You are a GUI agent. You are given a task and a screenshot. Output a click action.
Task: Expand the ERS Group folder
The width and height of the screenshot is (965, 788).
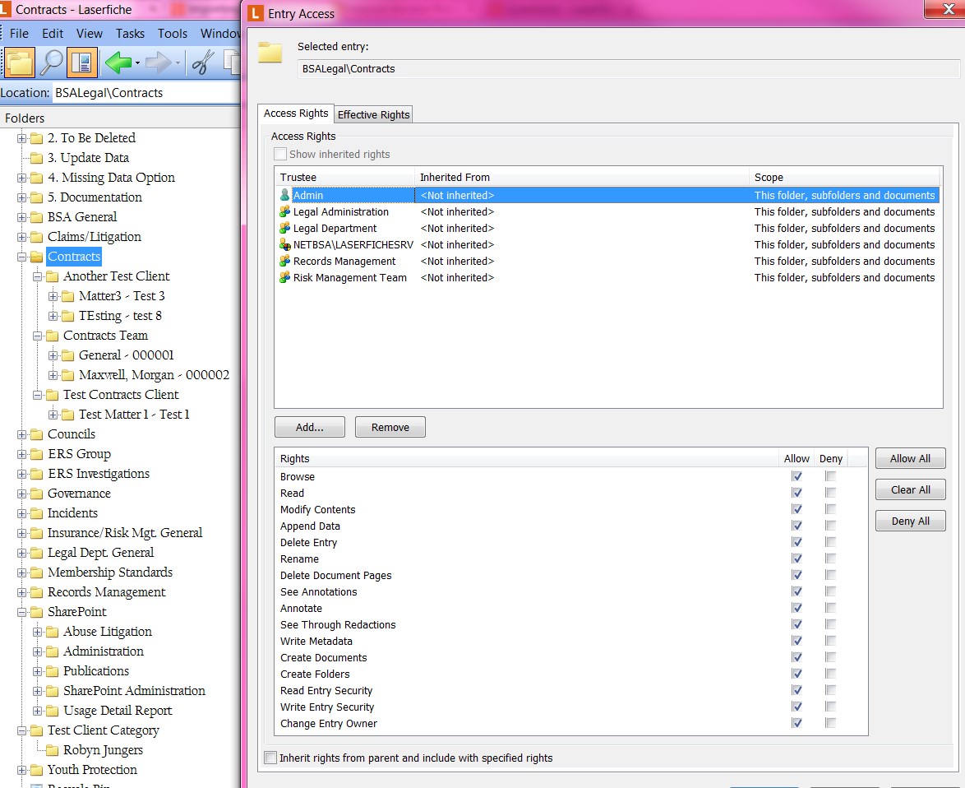click(22, 454)
